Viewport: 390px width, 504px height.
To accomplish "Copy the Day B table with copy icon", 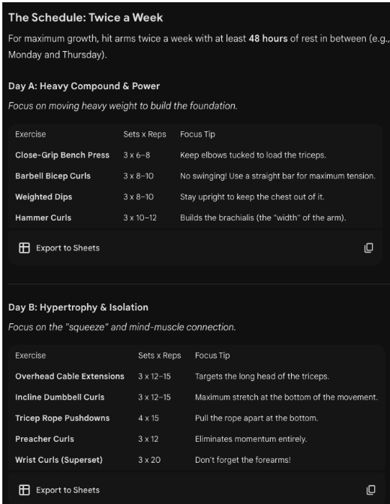I will click(370, 490).
